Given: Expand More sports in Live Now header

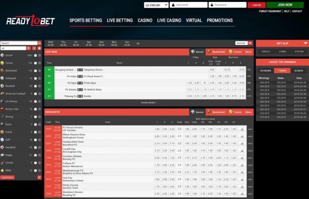Looking at the screenshot, I should tap(248, 52).
